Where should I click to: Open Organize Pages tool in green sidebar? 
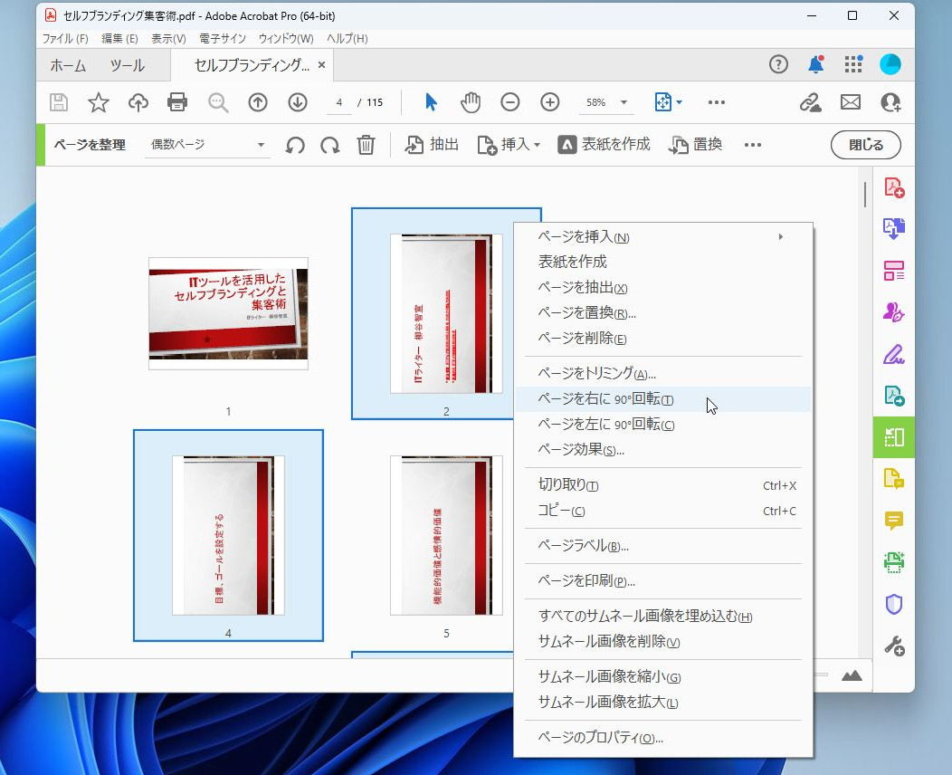point(894,437)
